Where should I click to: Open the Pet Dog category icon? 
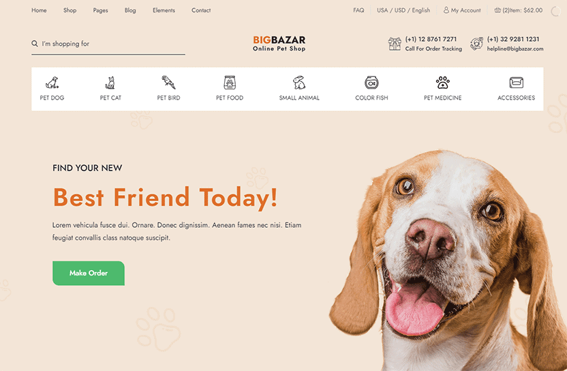(52, 83)
